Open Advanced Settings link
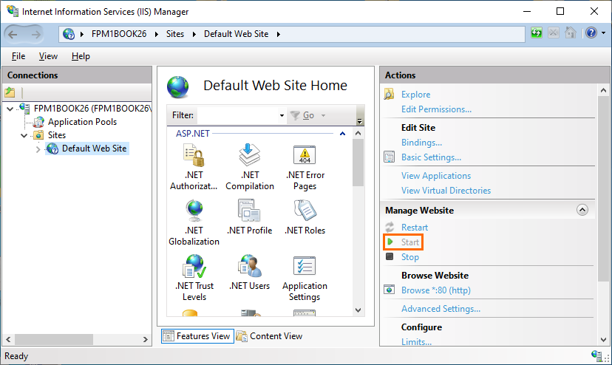Screen dimensions: 612x365 click(441, 309)
